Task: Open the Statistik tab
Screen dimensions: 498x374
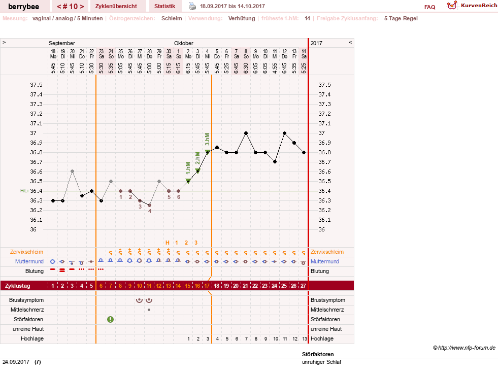Action: pyautogui.click(x=164, y=6)
